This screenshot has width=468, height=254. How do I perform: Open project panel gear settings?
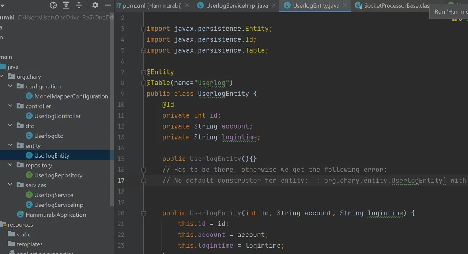(95, 5)
